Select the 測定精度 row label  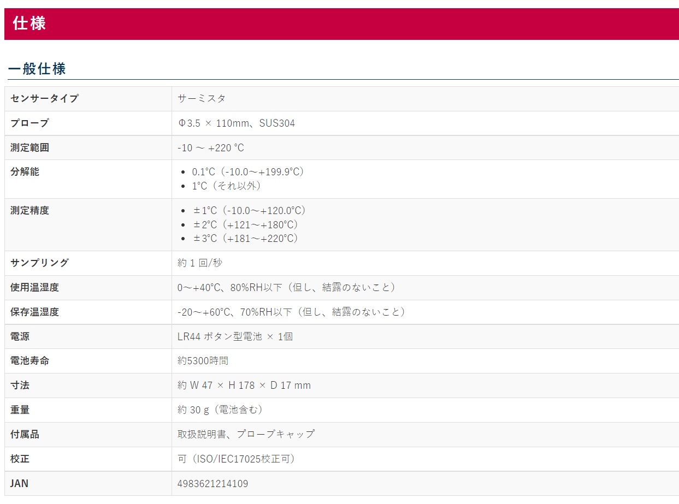(x=29, y=211)
